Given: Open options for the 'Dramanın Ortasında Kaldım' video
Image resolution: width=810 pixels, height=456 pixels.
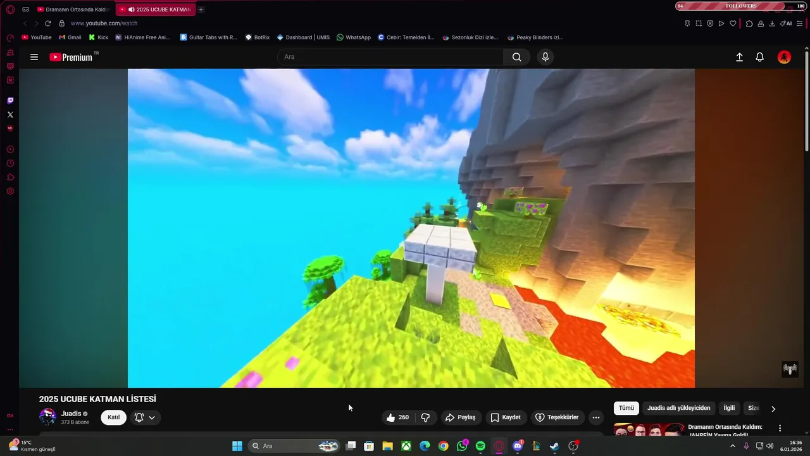Looking at the screenshot, I should click(x=780, y=428).
